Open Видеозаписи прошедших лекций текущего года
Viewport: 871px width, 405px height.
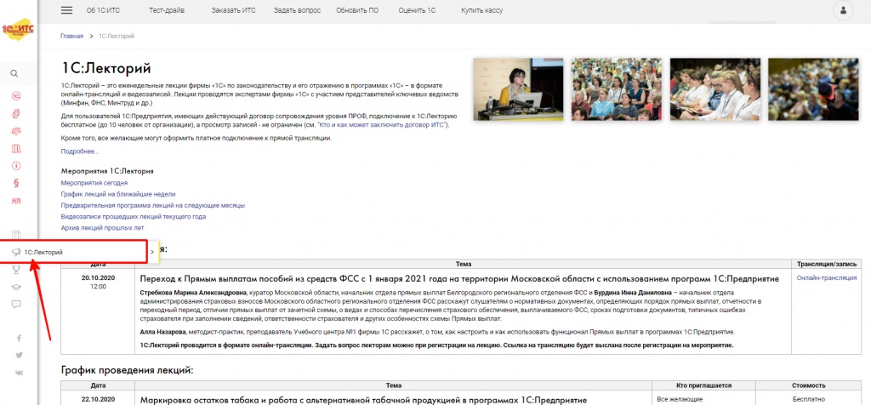tap(134, 217)
